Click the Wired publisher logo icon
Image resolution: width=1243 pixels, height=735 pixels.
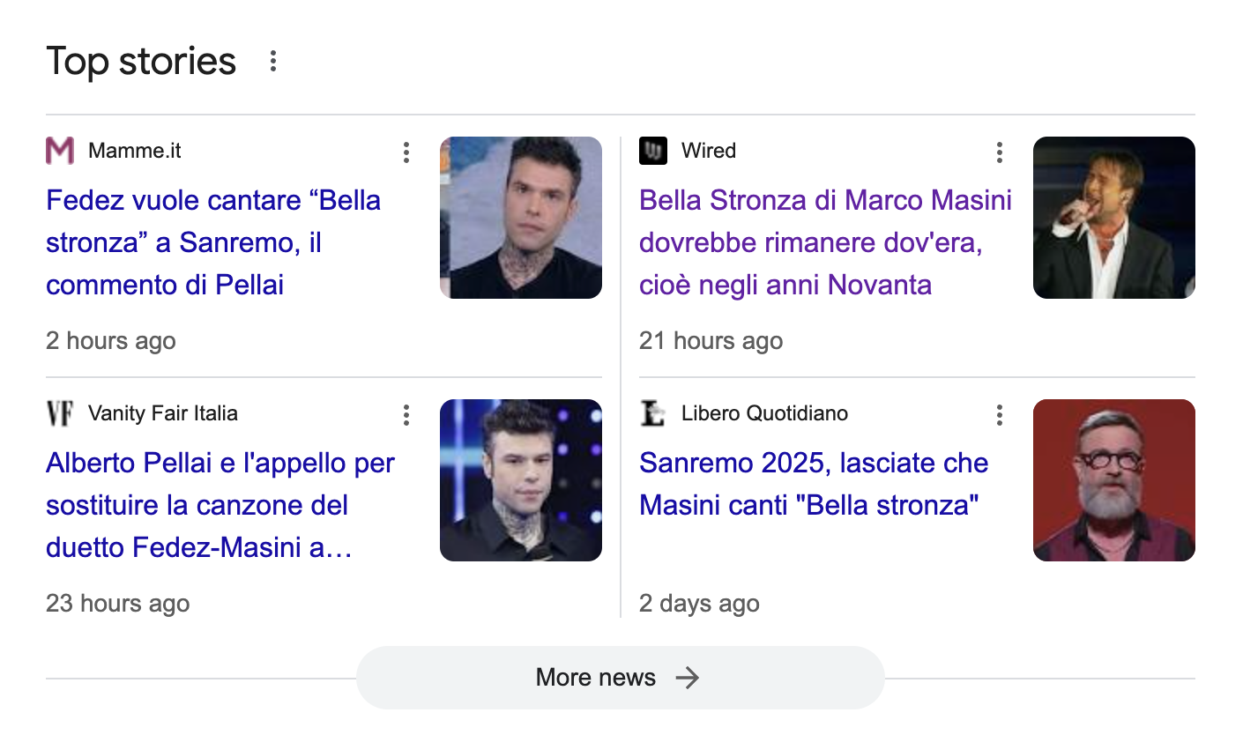653,151
